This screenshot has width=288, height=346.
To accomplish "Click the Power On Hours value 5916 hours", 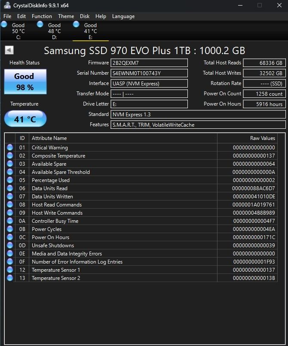I will point(264,104).
